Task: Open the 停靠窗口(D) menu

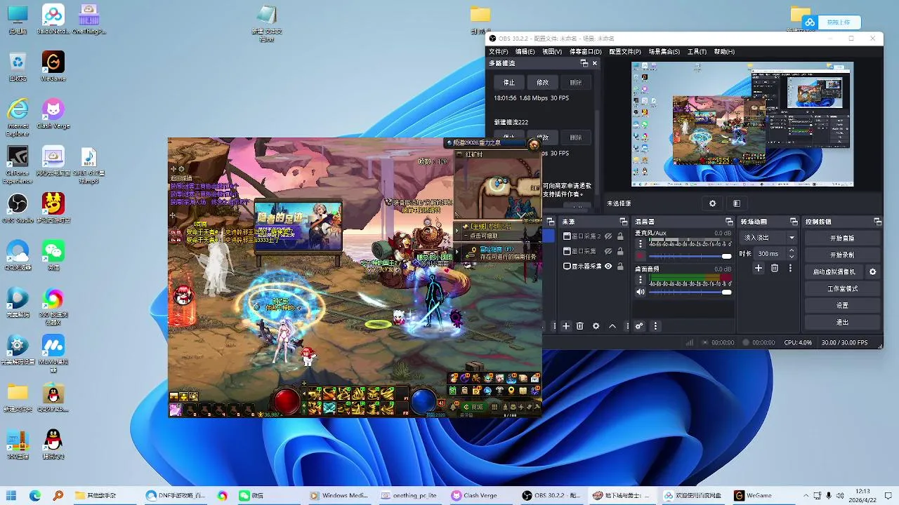Action: click(585, 52)
